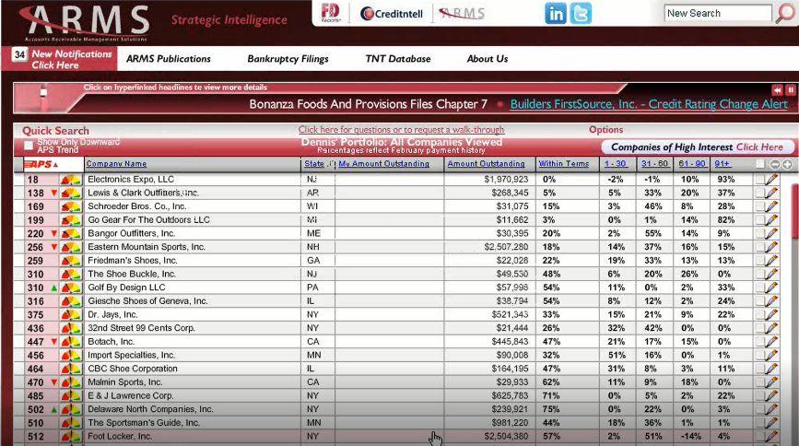Check the box for 32nd Street 99 Cents Corp.
799x446 pixels.
(x=759, y=328)
